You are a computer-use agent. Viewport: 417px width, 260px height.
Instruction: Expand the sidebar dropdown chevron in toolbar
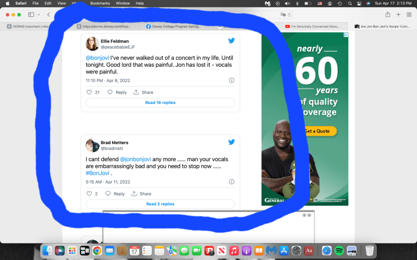[x=39, y=14]
